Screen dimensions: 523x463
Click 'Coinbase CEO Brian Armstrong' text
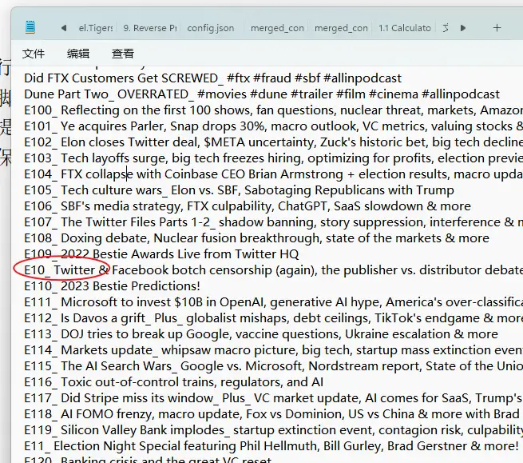tap(254, 174)
